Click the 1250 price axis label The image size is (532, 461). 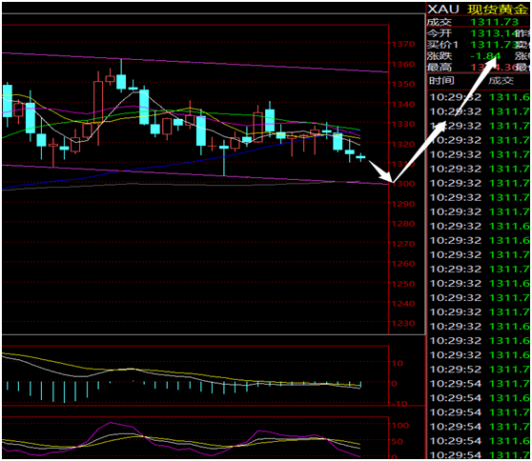[403, 284]
